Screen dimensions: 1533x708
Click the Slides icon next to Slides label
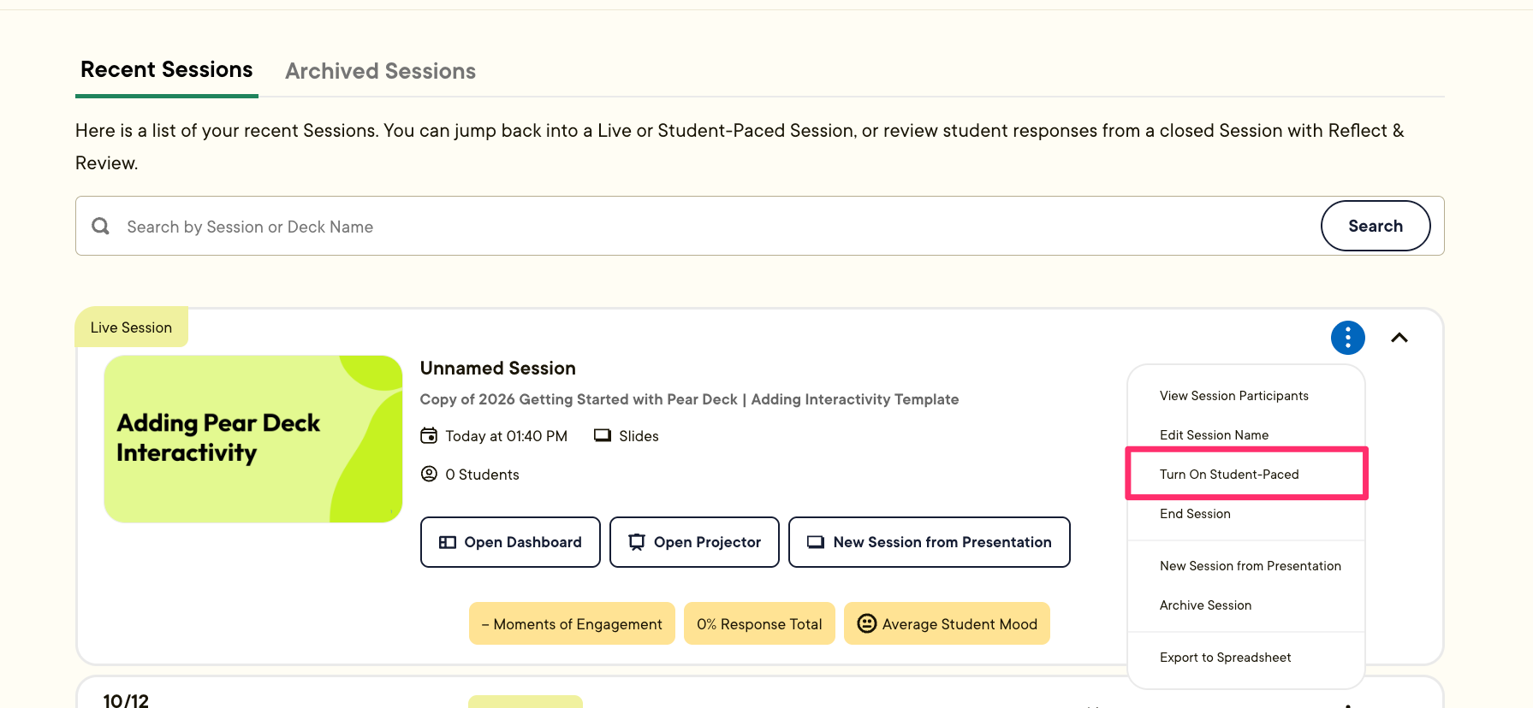[603, 436]
